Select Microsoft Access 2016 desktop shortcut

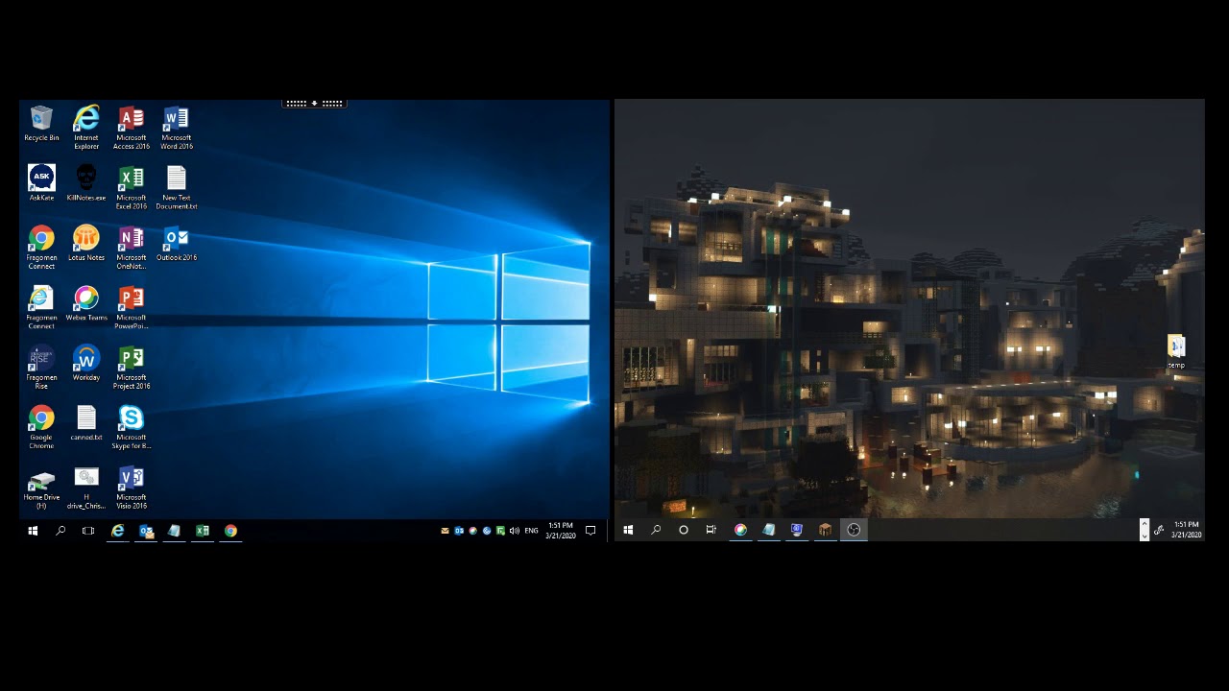point(132,127)
